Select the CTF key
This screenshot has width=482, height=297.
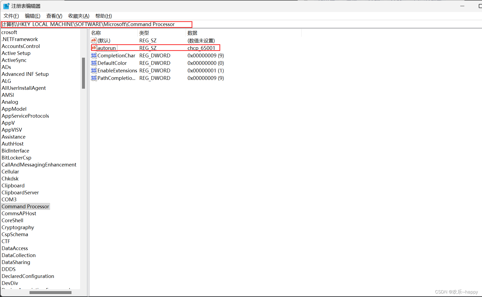pos(6,241)
